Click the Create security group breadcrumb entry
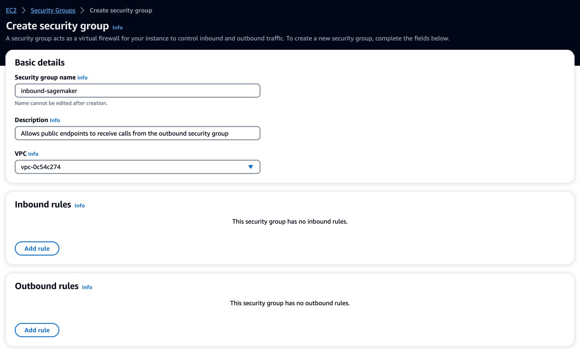The height and width of the screenshot is (351, 580). [121, 10]
